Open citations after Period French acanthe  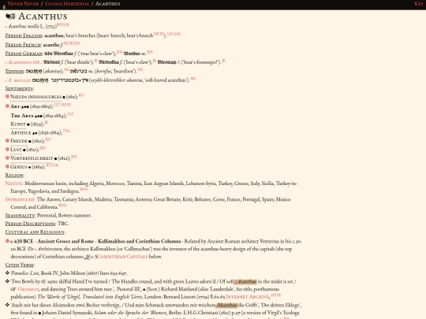pyautogui.click(x=72, y=43)
